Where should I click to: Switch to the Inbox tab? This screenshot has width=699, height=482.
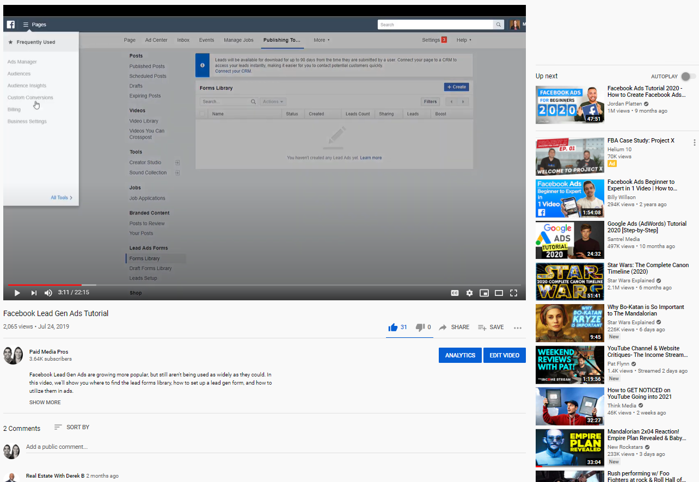pos(183,40)
